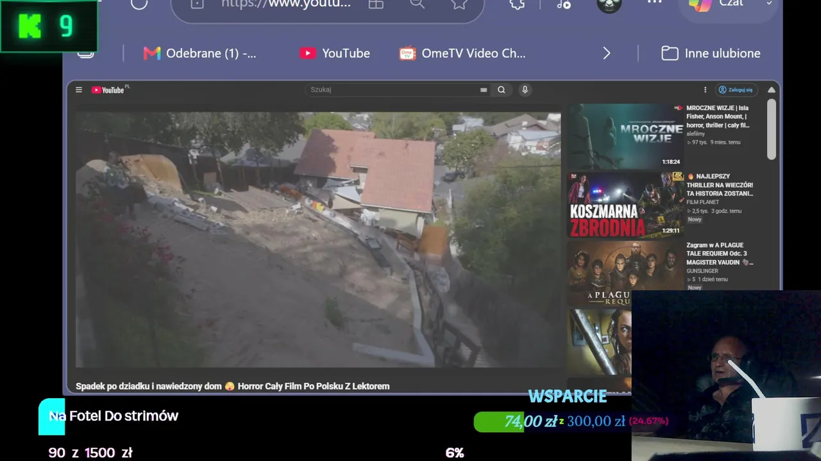
Task: Open the browser extensions puzzle icon
Action: tap(517, 4)
